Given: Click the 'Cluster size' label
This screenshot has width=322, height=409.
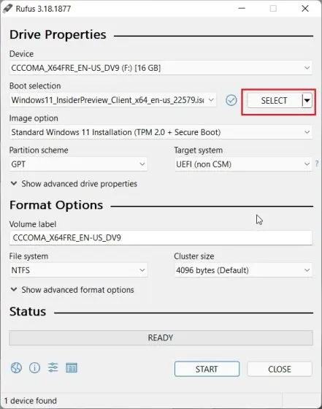Looking at the screenshot, I should pos(194,256).
